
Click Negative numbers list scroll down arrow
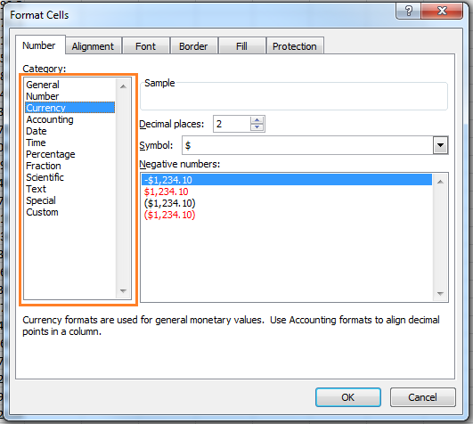point(440,293)
